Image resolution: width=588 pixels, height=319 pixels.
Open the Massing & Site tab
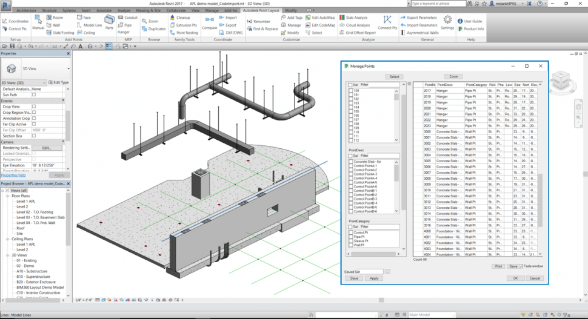[148, 10]
